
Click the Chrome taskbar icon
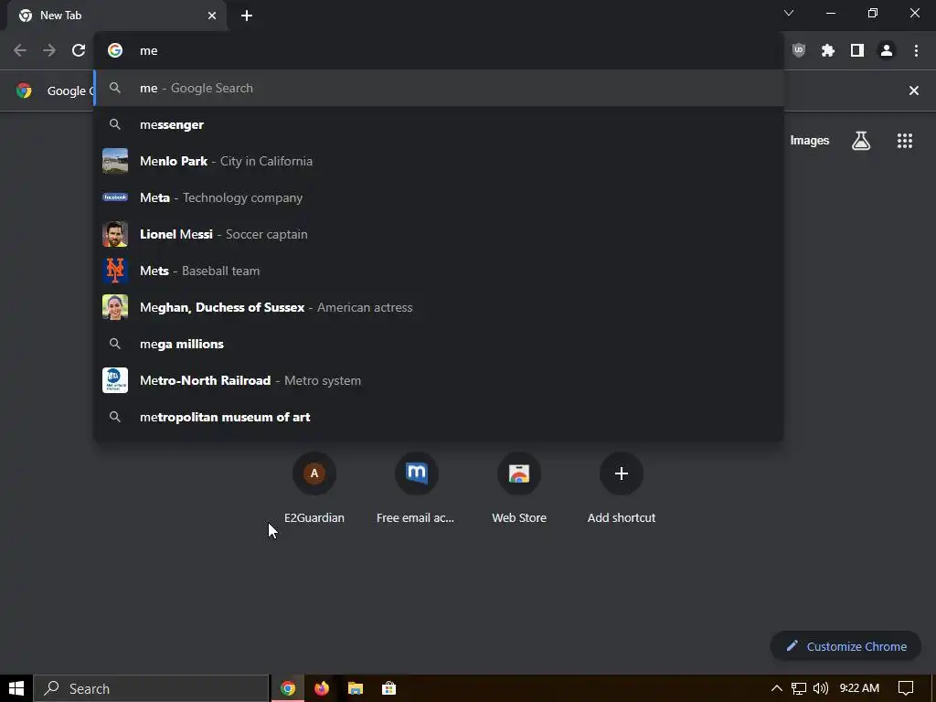(x=288, y=688)
